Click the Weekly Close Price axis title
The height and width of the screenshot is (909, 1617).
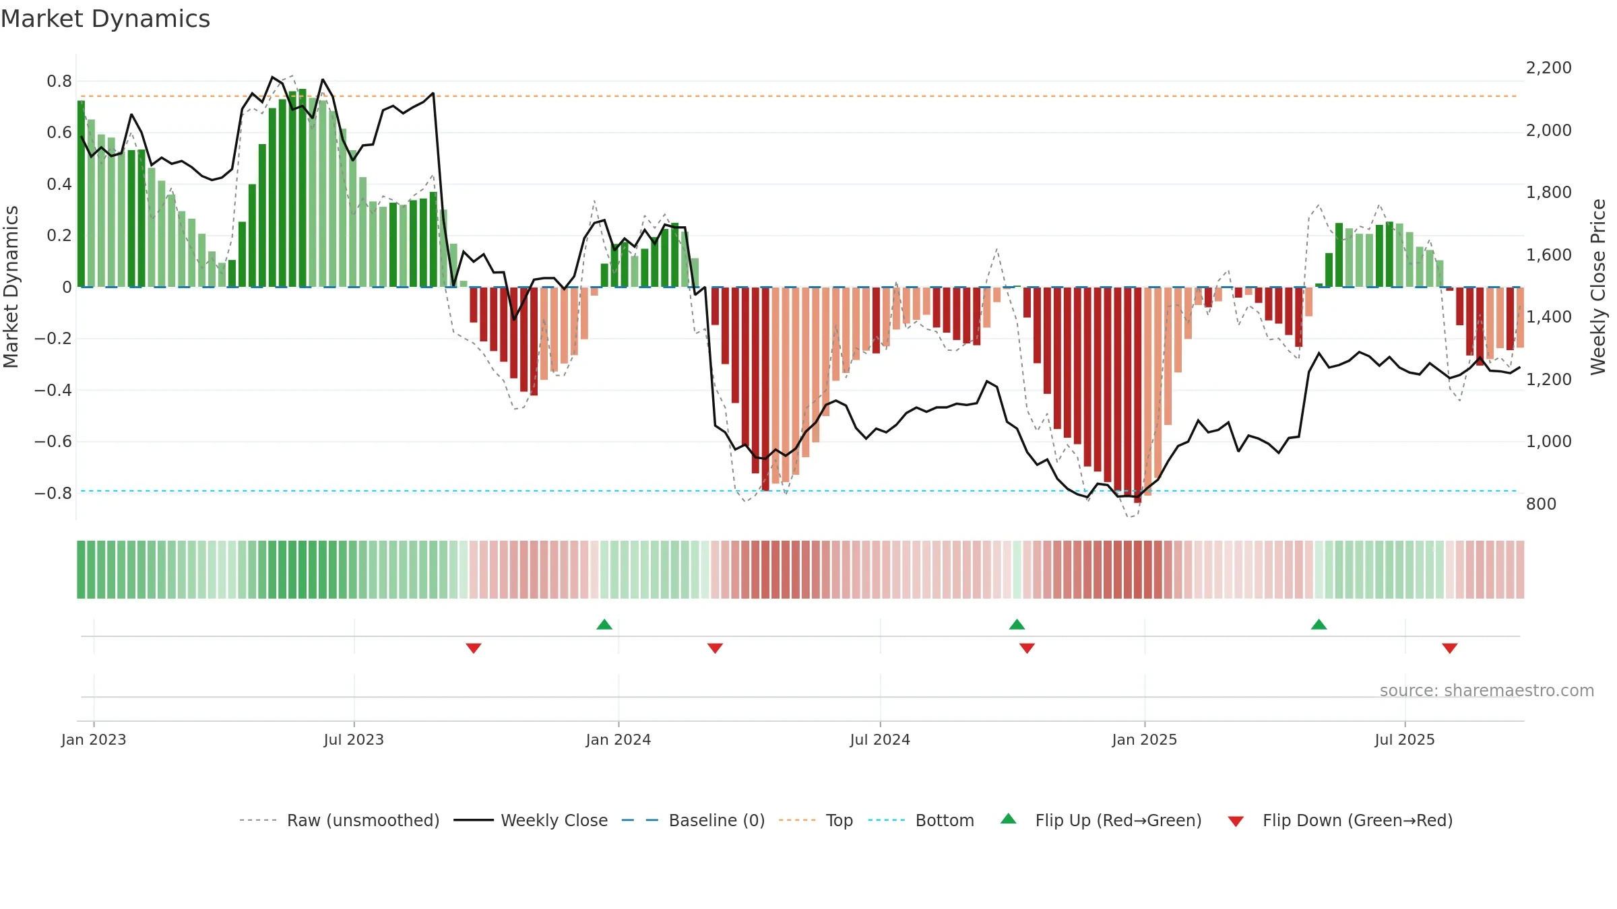pyautogui.click(x=1598, y=287)
